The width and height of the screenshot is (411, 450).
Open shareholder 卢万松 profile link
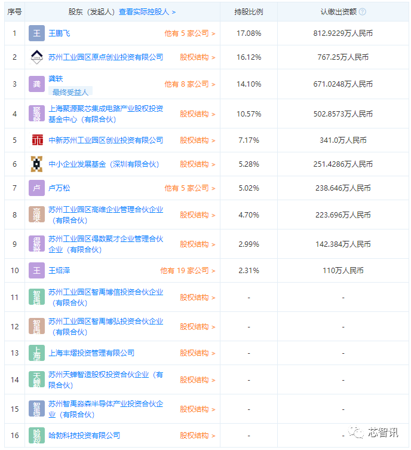[x=59, y=188]
